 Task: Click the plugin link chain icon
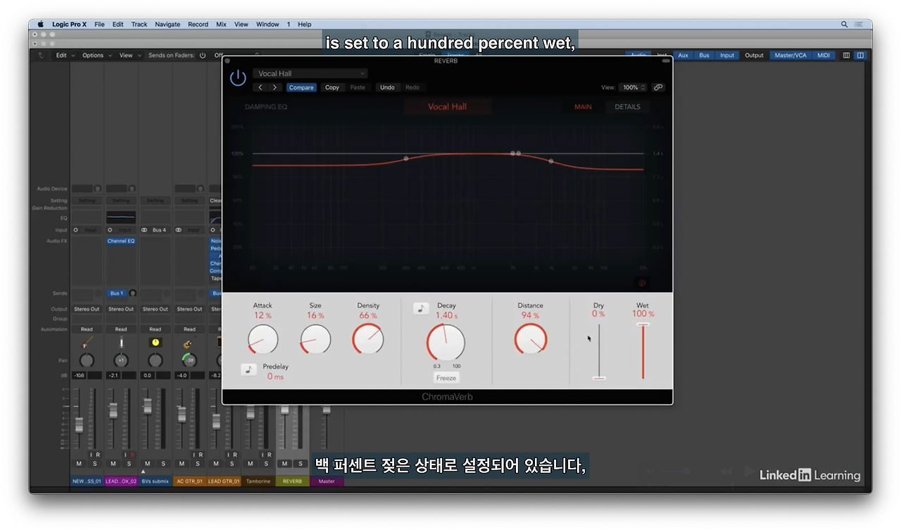click(658, 87)
